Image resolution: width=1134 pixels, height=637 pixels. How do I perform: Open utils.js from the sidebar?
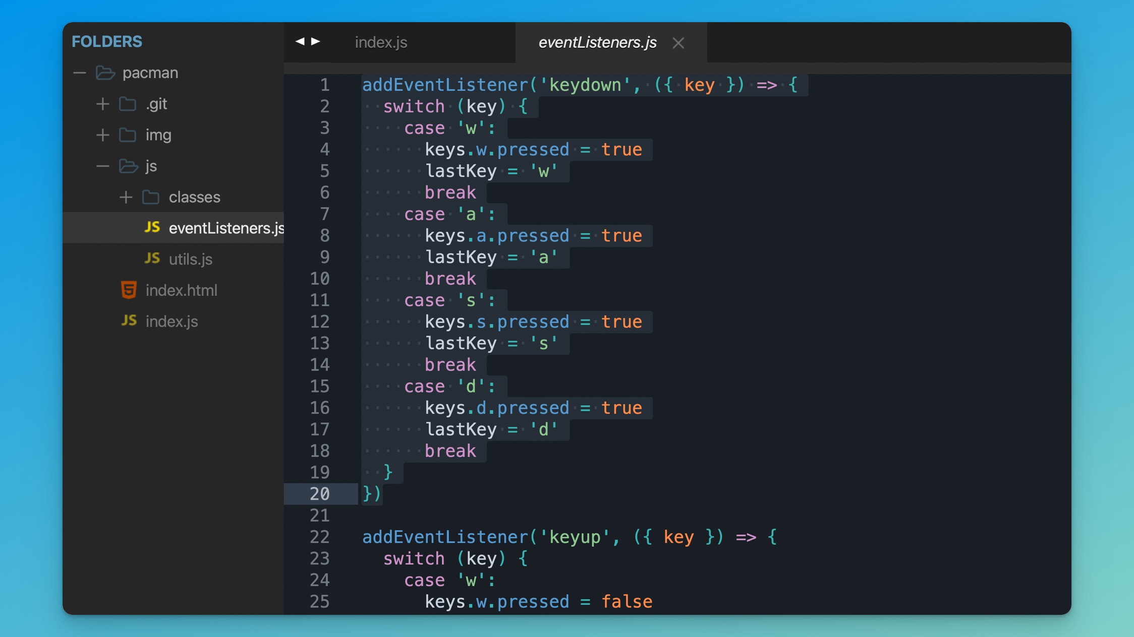click(x=190, y=259)
